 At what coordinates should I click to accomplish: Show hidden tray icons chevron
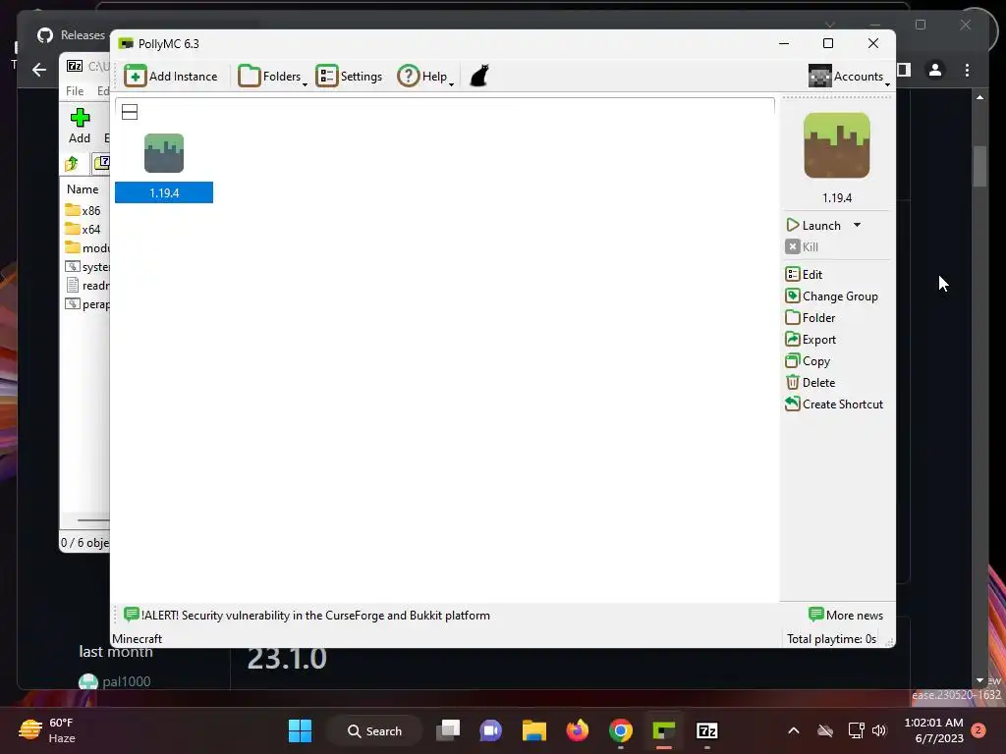click(794, 730)
